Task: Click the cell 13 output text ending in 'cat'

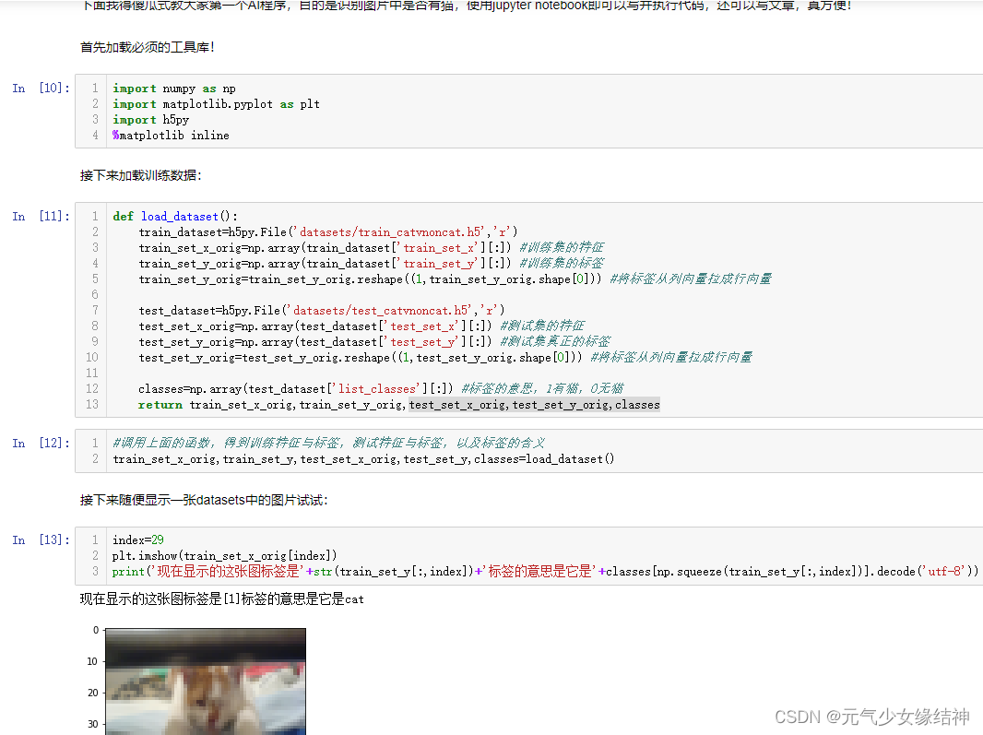Action: [x=222, y=599]
